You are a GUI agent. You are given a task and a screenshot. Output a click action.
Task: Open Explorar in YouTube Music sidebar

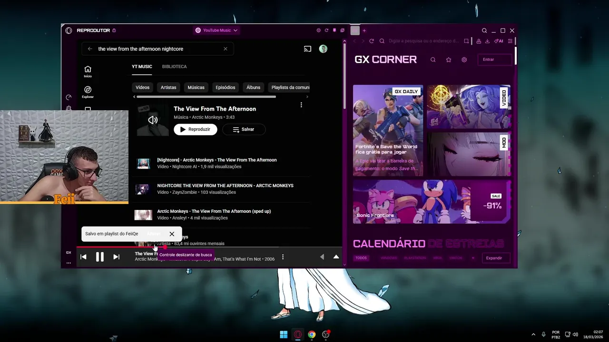[88, 92]
